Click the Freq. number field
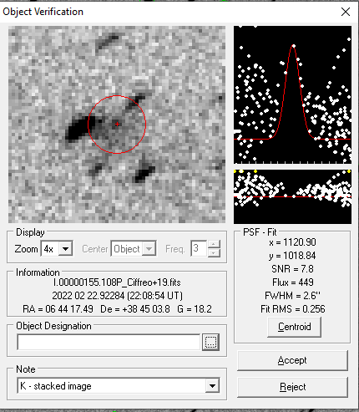The width and height of the screenshot is (359, 412). click(x=199, y=248)
